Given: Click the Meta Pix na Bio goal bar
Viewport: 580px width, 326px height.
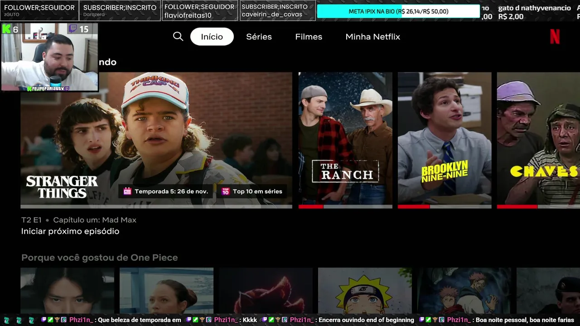Looking at the screenshot, I should pos(398,11).
